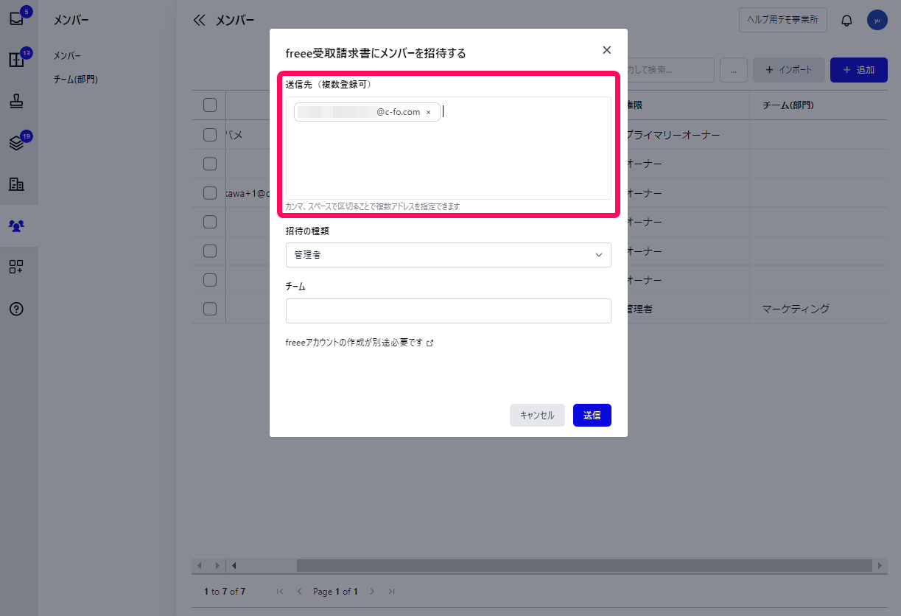
Task: Click the 送信 button
Action: click(592, 415)
